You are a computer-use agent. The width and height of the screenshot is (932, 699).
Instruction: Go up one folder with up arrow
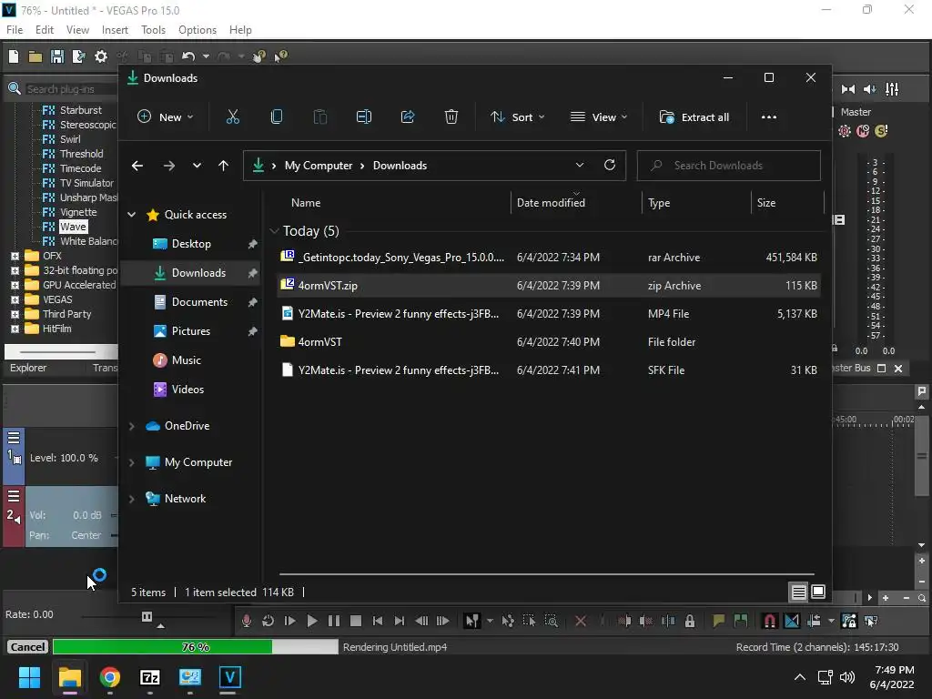click(x=224, y=166)
